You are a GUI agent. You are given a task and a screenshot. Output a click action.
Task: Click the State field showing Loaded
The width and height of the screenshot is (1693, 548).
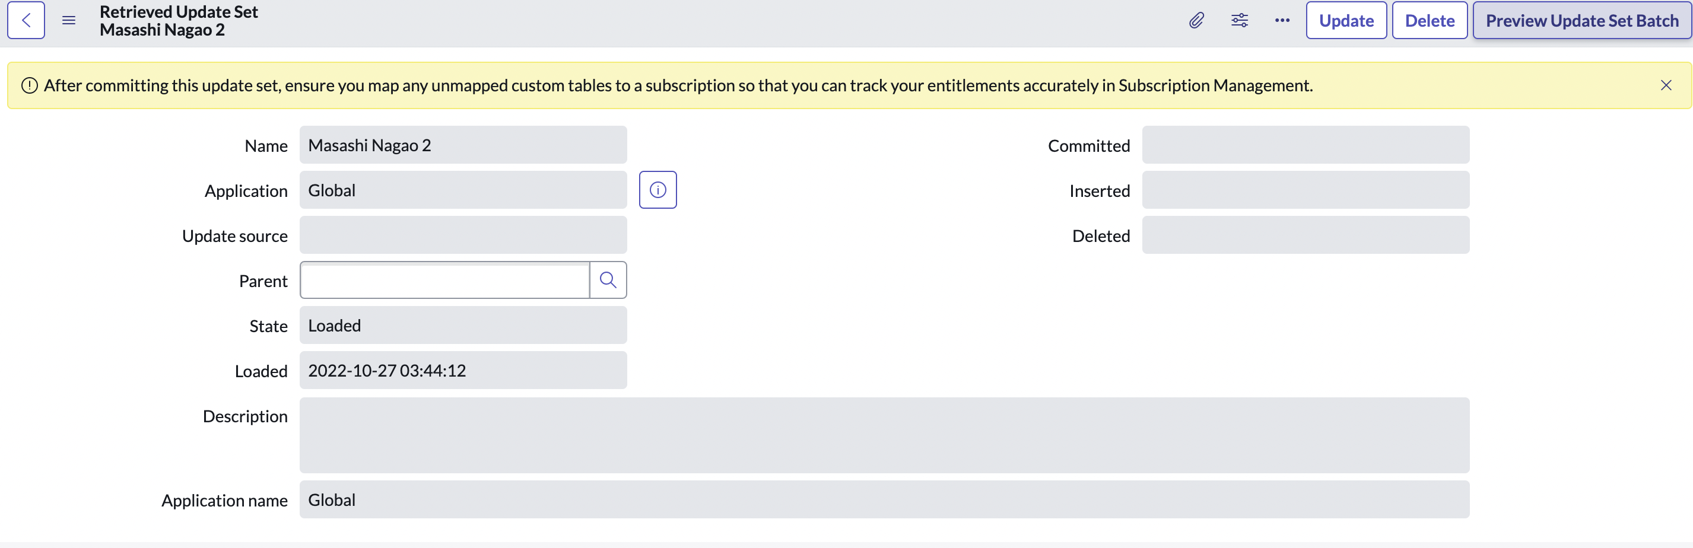coord(463,325)
